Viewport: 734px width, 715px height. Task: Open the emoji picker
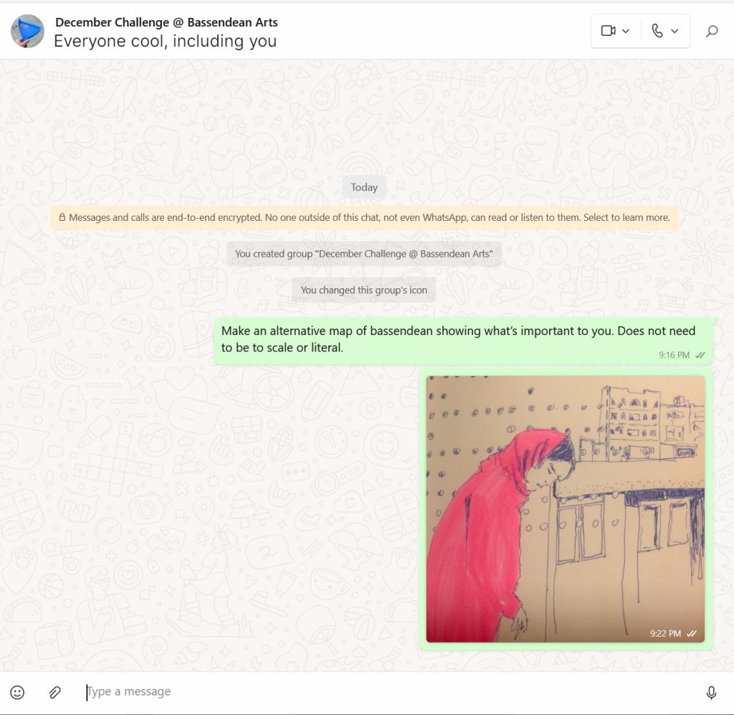[17, 693]
